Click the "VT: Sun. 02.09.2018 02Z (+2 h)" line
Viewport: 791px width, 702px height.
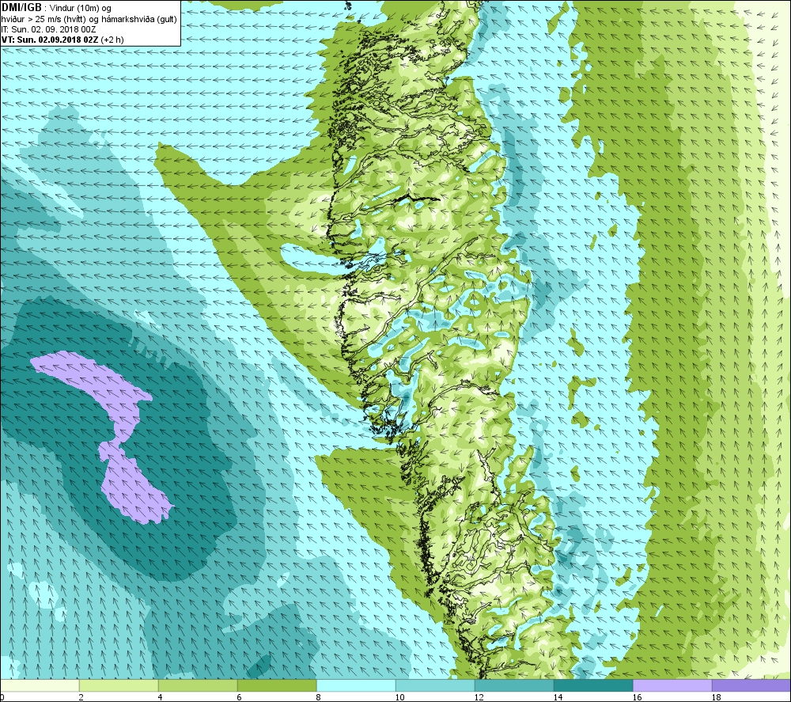tap(62, 40)
